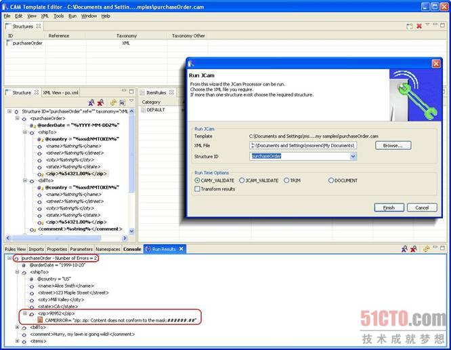The image size is (451, 350).
Task: Switch to the Rules View tab
Action: point(16,249)
